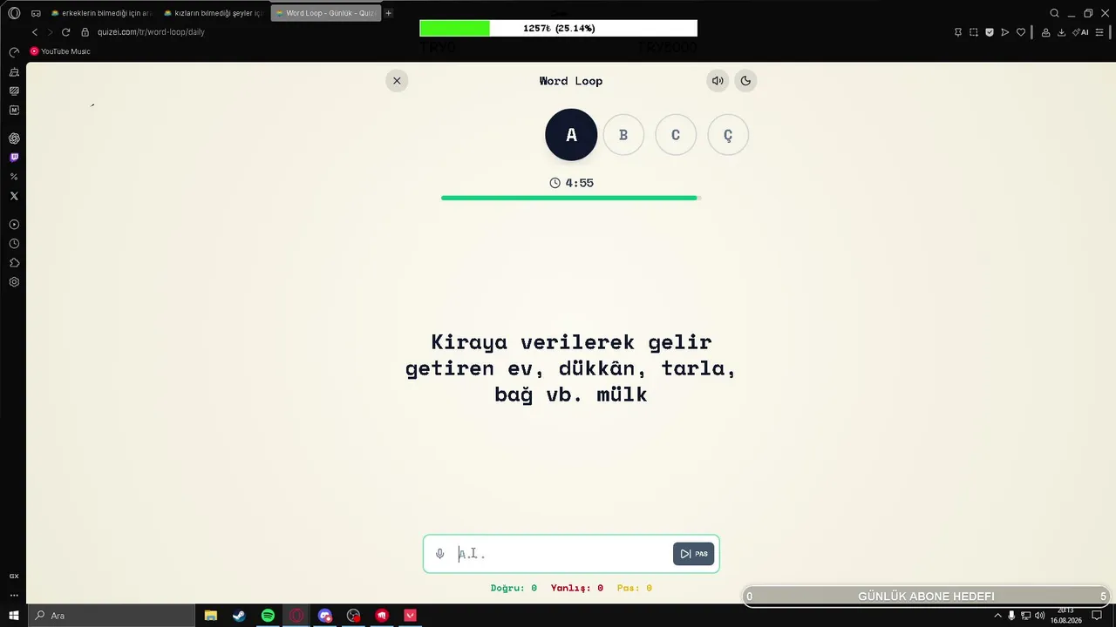Open the profile account icon

pyautogui.click(x=1045, y=32)
